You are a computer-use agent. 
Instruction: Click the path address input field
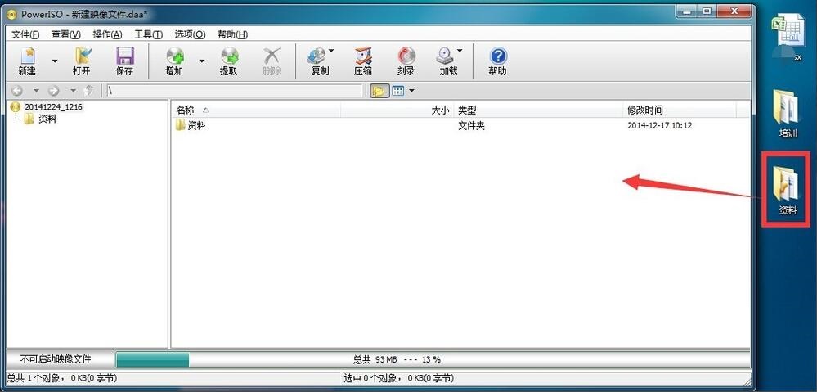click(x=234, y=91)
